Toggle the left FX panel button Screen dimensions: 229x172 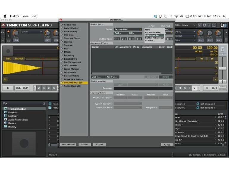(3, 32)
